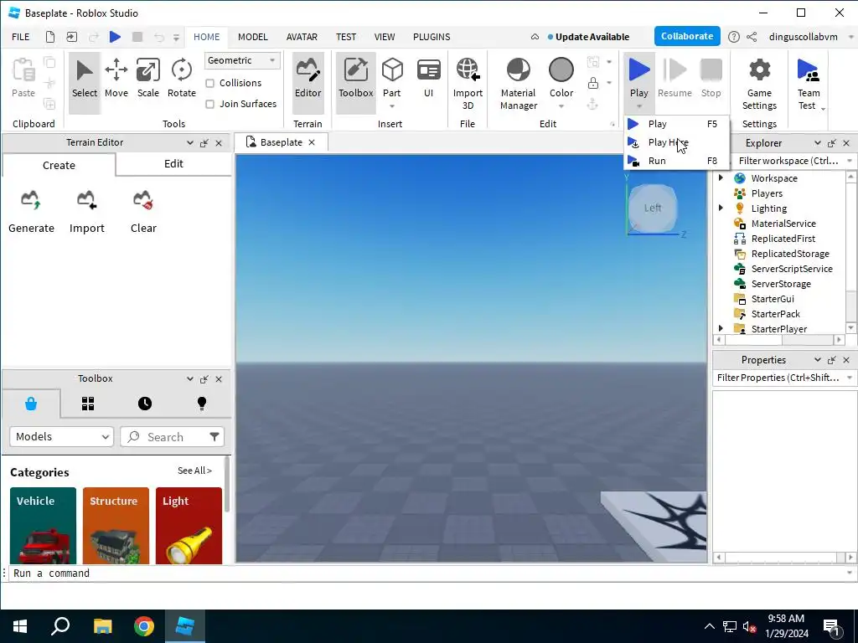Switch Terrain Editor to Edit tab
The image size is (858, 643).
point(173,163)
